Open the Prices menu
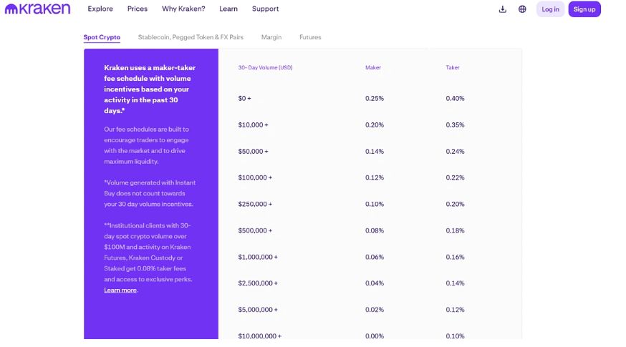 pos(137,9)
